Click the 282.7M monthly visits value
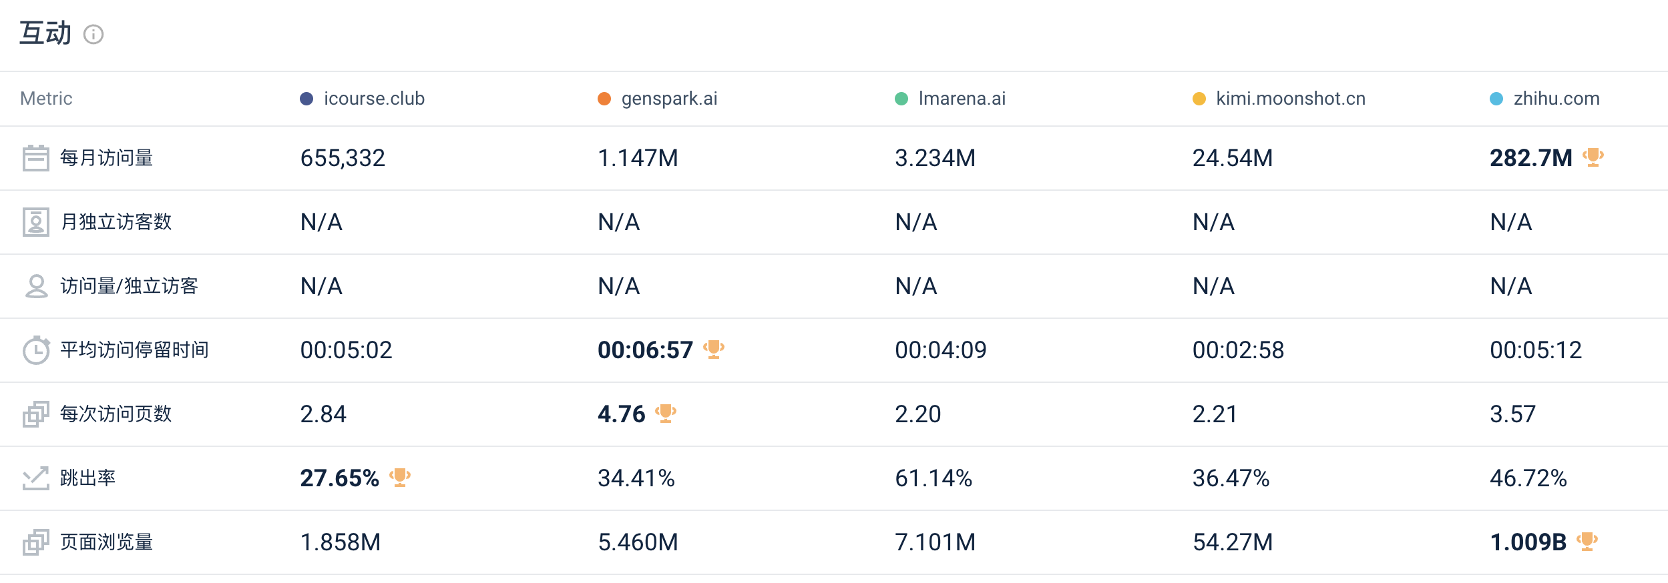 (1531, 158)
